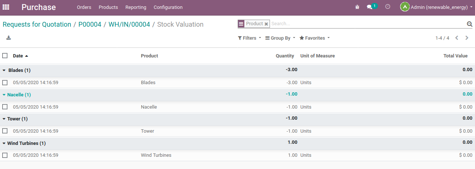Click the -1.00 quantity in Tower row
Image resolution: width=475 pixels, height=169 pixels.
click(292, 131)
